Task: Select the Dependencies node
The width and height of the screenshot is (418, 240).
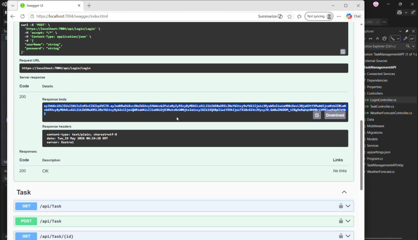Action: [377, 80]
